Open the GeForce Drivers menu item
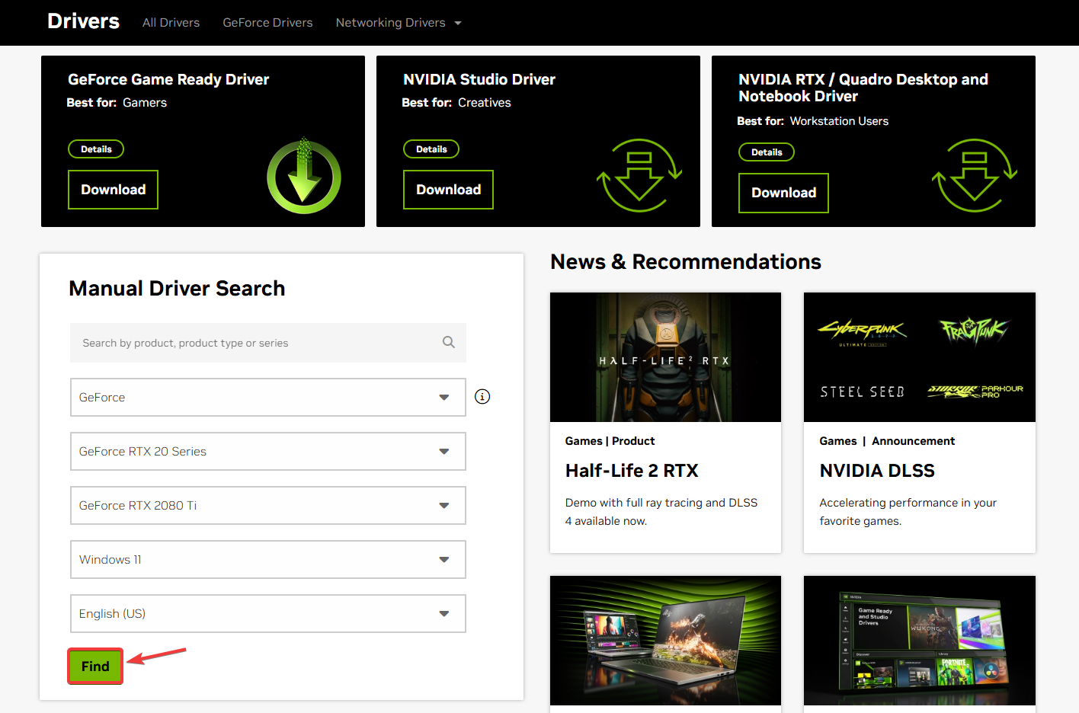The width and height of the screenshot is (1079, 713). (267, 22)
